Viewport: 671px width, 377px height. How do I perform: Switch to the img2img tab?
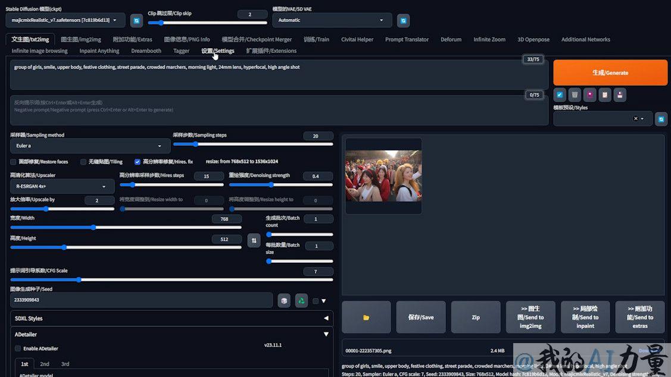click(81, 39)
